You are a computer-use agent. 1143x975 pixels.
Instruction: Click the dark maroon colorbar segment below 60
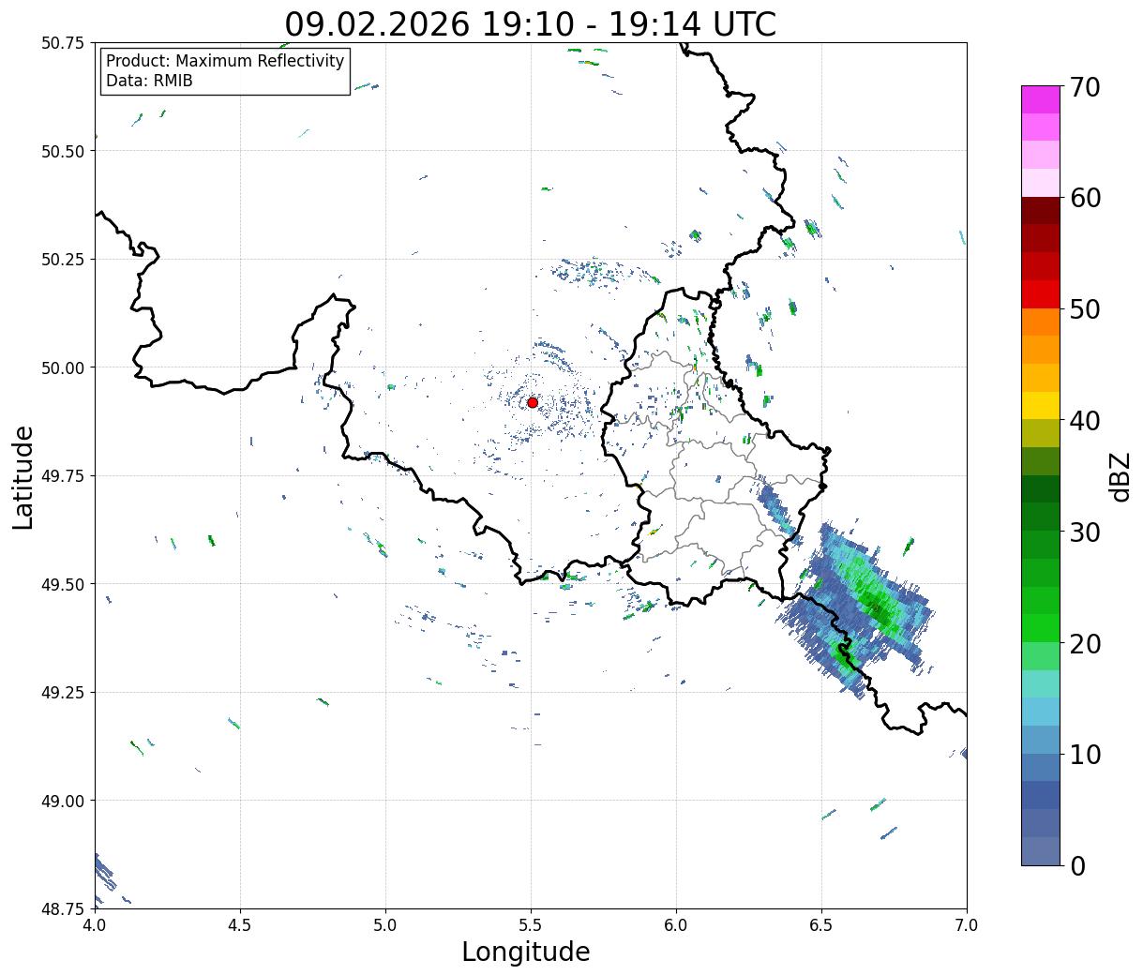(1041, 211)
